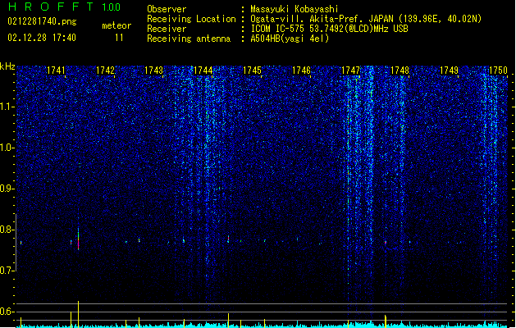Screen dimensions: 516x328
Task: Click the 1741 time marker
Action: coord(56,71)
